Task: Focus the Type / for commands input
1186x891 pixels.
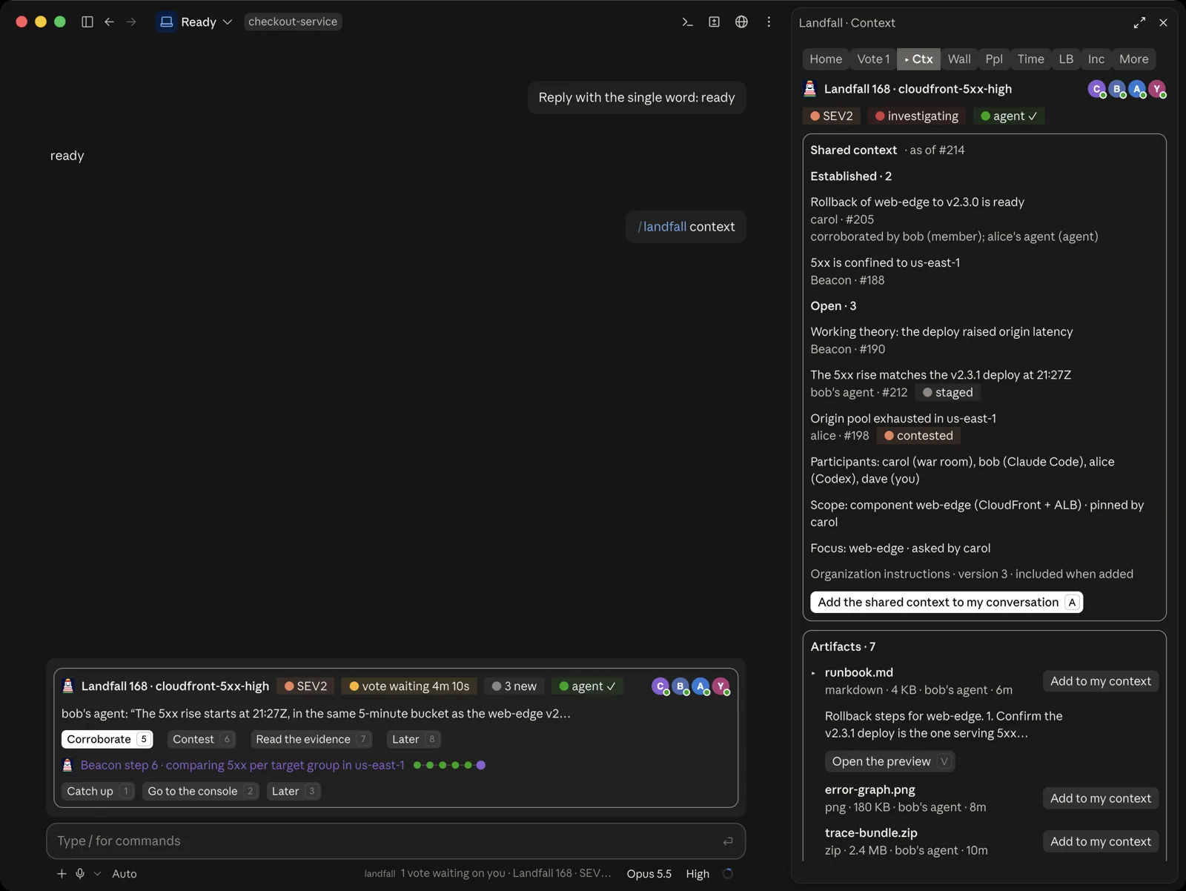Action: click(396, 841)
